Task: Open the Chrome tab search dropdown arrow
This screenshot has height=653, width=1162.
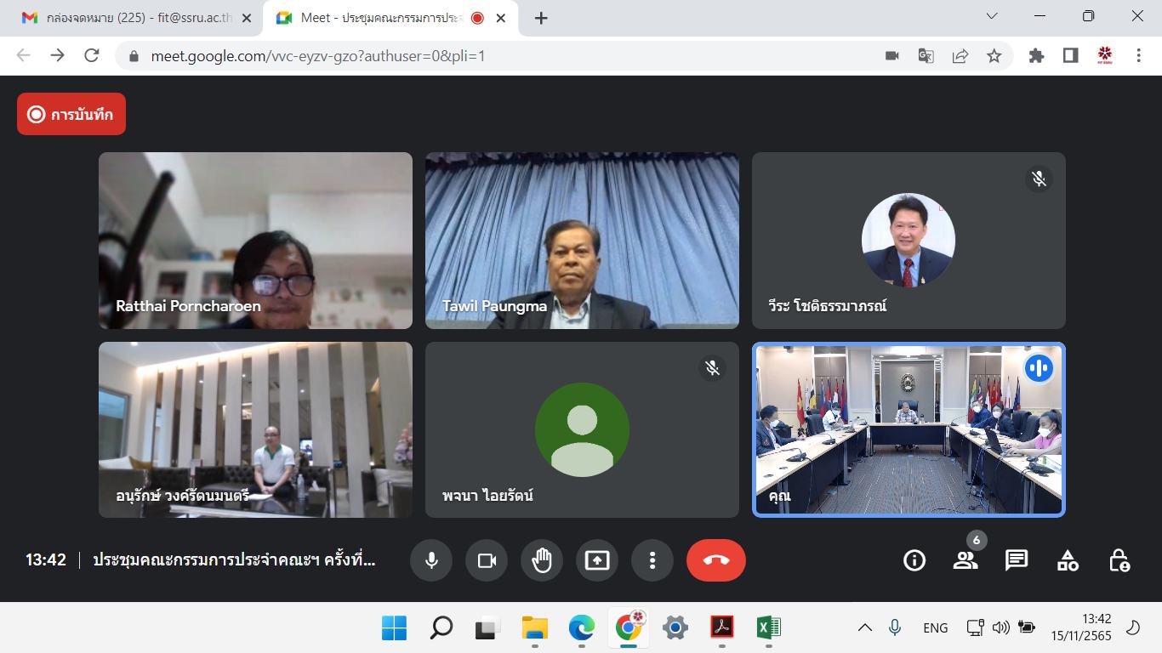Action: pos(992,16)
